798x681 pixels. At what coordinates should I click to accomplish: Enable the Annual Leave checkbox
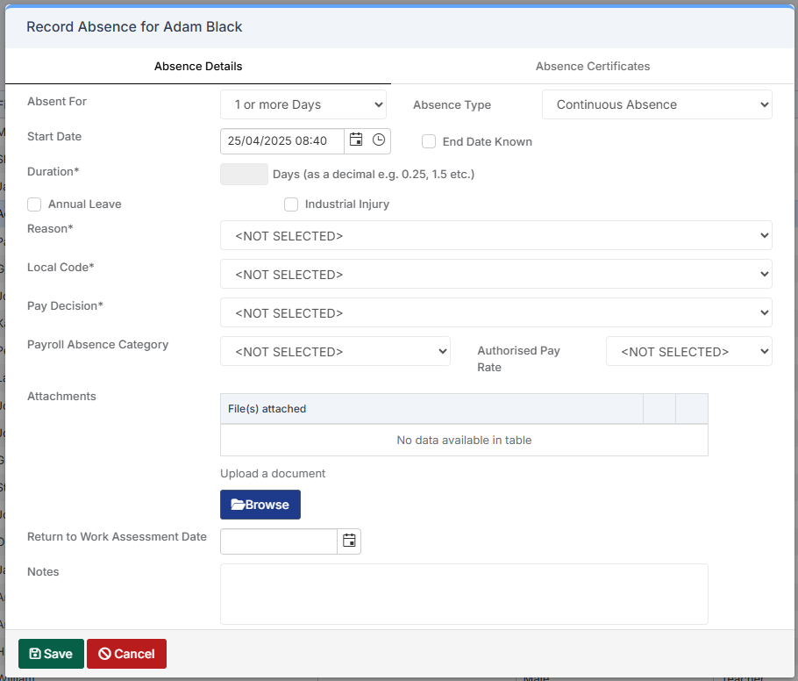pos(34,204)
